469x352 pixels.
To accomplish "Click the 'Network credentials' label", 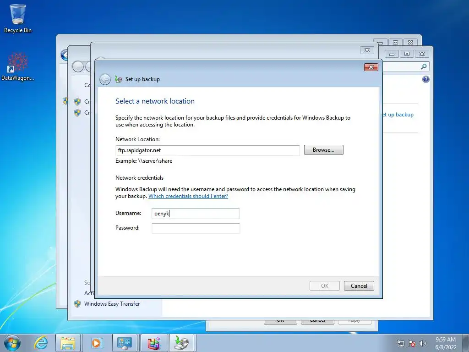I will tap(139, 178).
